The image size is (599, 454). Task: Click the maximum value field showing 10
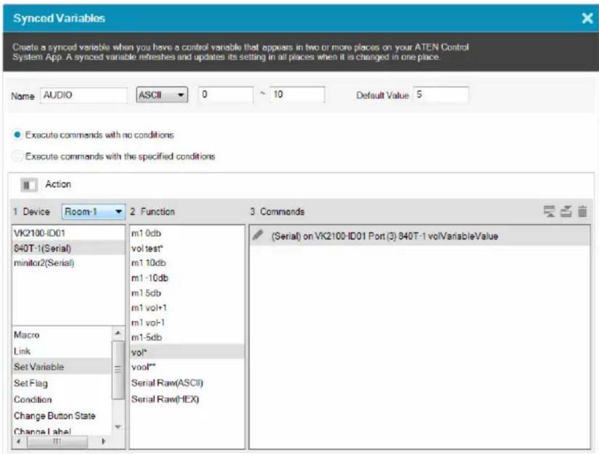(x=297, y=94)
